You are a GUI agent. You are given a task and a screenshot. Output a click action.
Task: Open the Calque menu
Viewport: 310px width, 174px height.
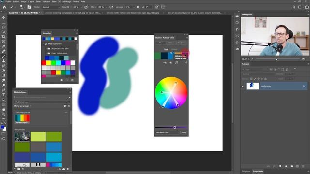[31, 1]
